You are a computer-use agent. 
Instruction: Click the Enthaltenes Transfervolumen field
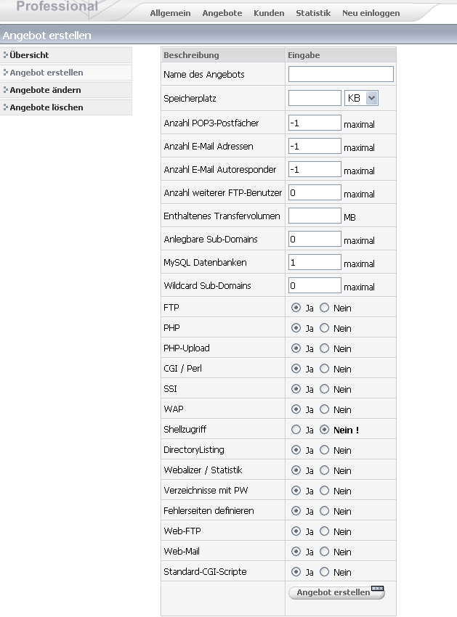click(x=315, y=216)
